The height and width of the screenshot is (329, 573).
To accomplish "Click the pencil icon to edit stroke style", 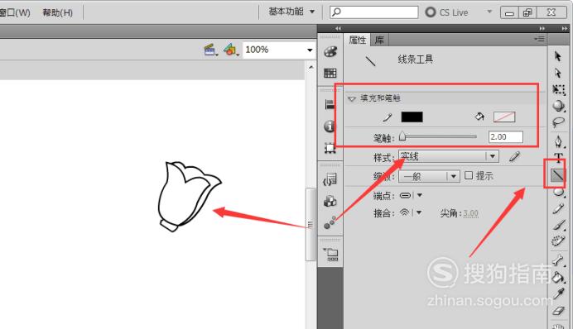I will coord(514,157).
